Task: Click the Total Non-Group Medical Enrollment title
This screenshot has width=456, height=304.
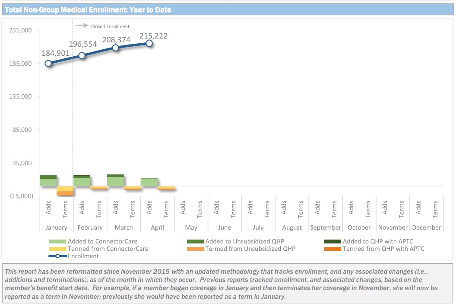Action: point(88,10)
